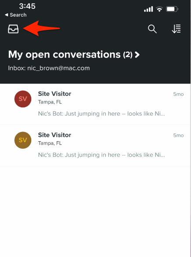191x257 pixels.
Task: Select Inbox: nic_brown@mac.com label
Action: pyautogui.click(x=49, y=68)
